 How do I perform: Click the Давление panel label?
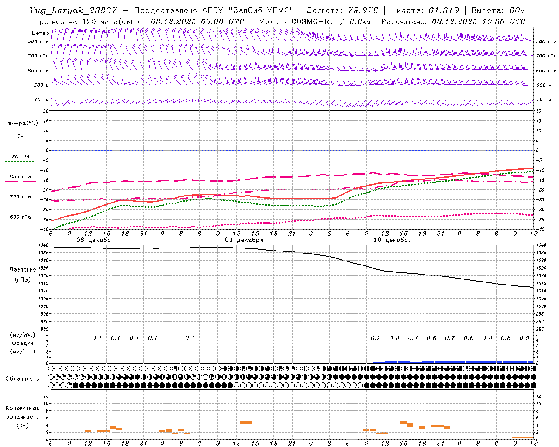[x=23, y=270]
